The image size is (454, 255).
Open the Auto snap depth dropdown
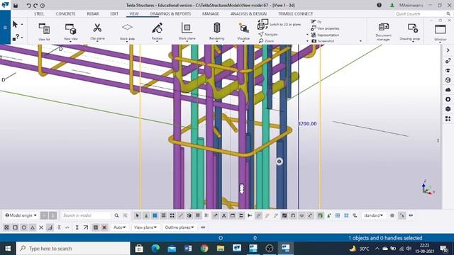pyautogui.click(x=119, y=227)
